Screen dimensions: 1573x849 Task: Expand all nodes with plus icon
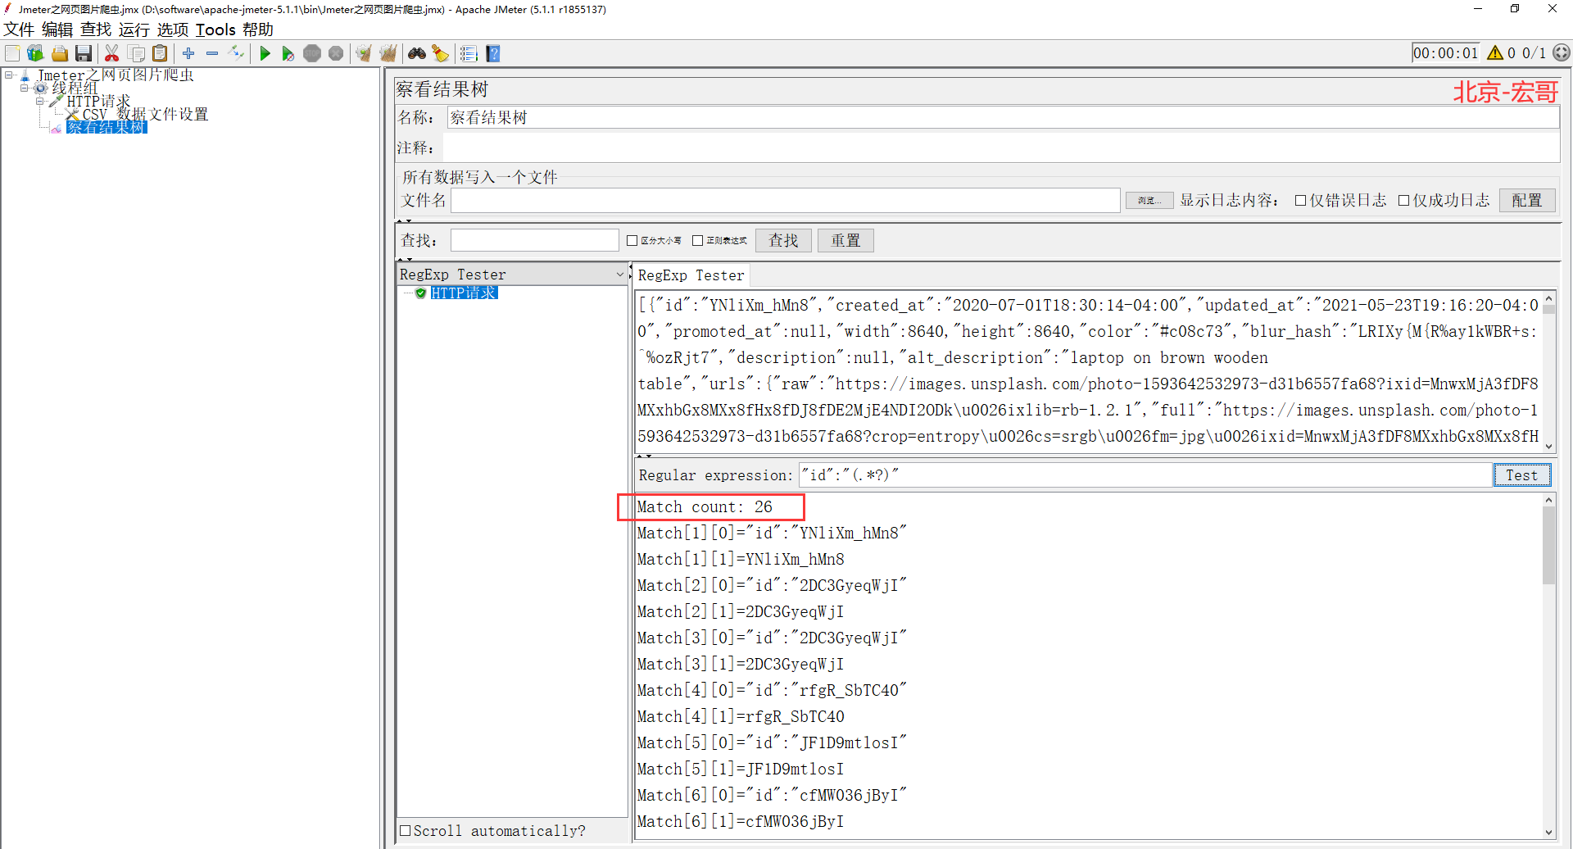point(188,53)
